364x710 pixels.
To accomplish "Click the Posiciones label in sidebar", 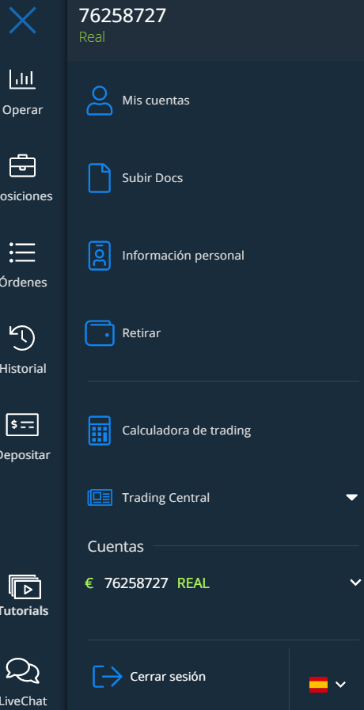I will [x=26, y=196].
